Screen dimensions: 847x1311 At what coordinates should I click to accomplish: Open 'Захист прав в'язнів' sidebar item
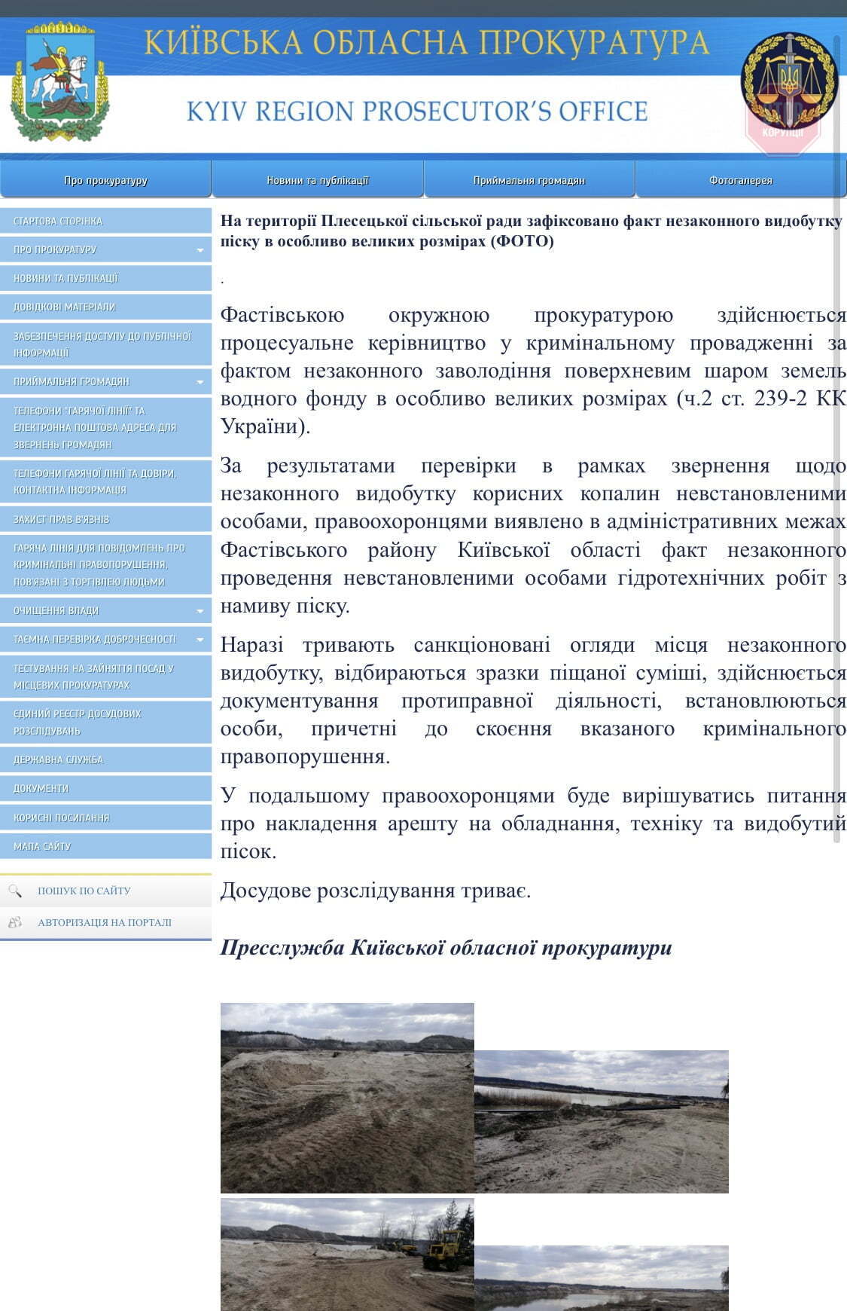105,519
